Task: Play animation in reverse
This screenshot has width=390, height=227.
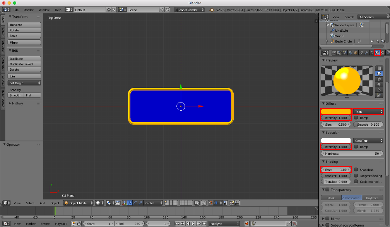Action: [188, 224]
